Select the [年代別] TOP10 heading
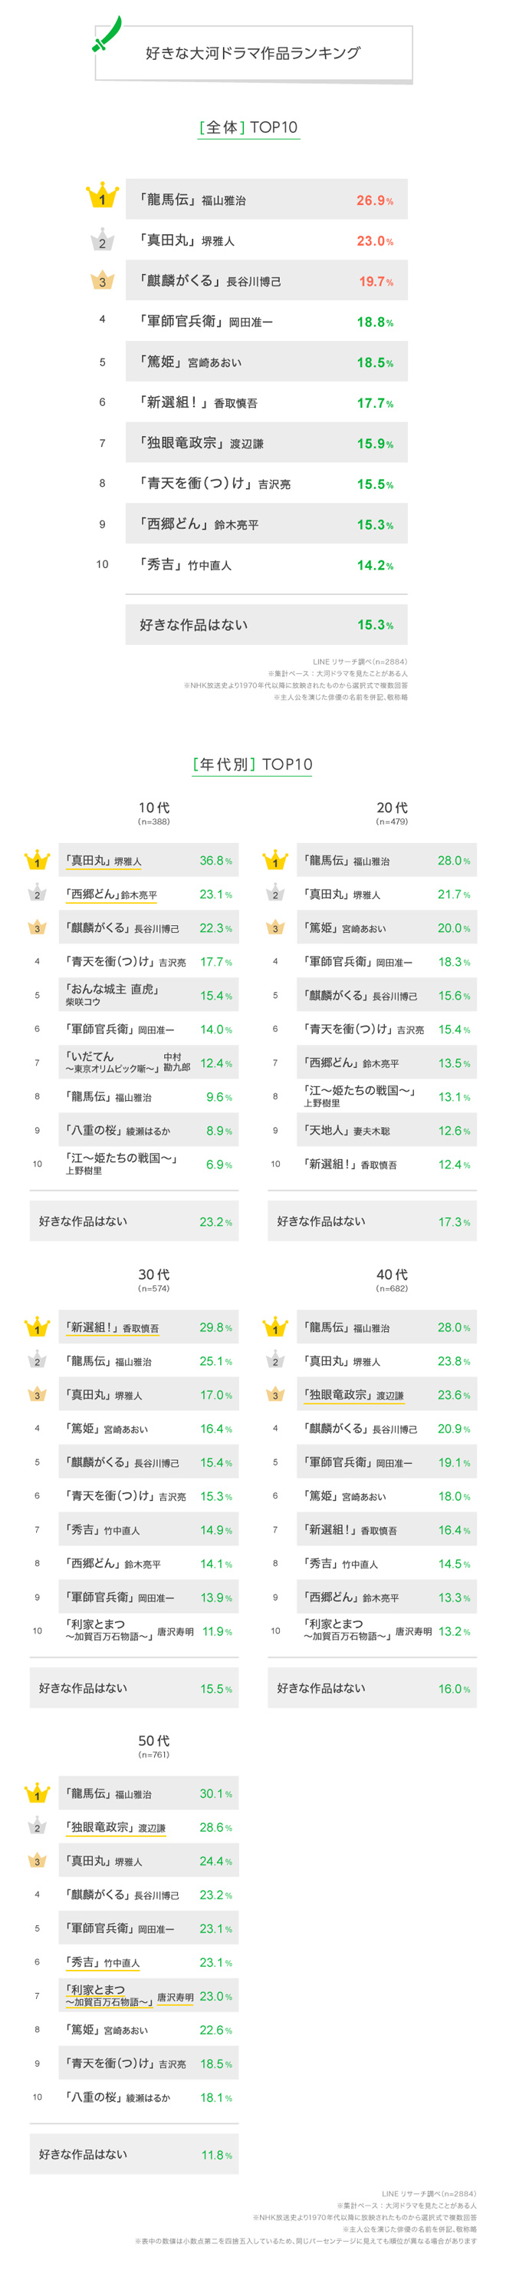Viewport: 506px width, 2277px height. pos(252,764)
